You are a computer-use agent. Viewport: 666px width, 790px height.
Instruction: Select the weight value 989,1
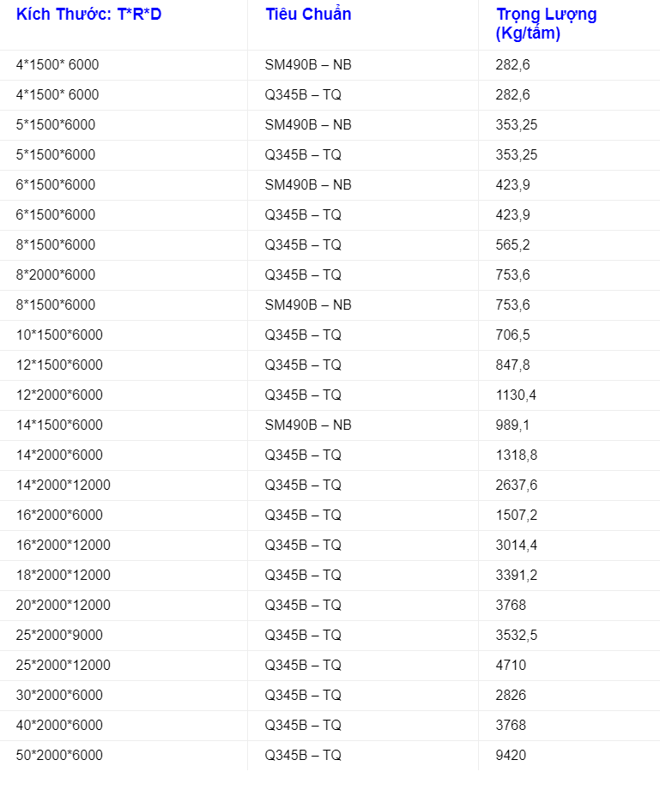tap(512, 425)
